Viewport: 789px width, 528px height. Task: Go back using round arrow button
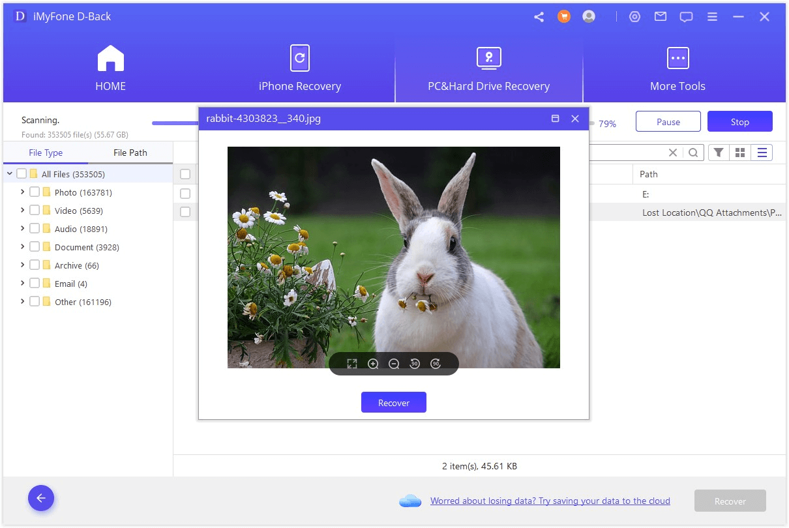[41, 499]
